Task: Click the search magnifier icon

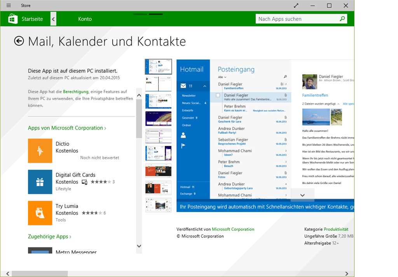Action: pos(342,19)
